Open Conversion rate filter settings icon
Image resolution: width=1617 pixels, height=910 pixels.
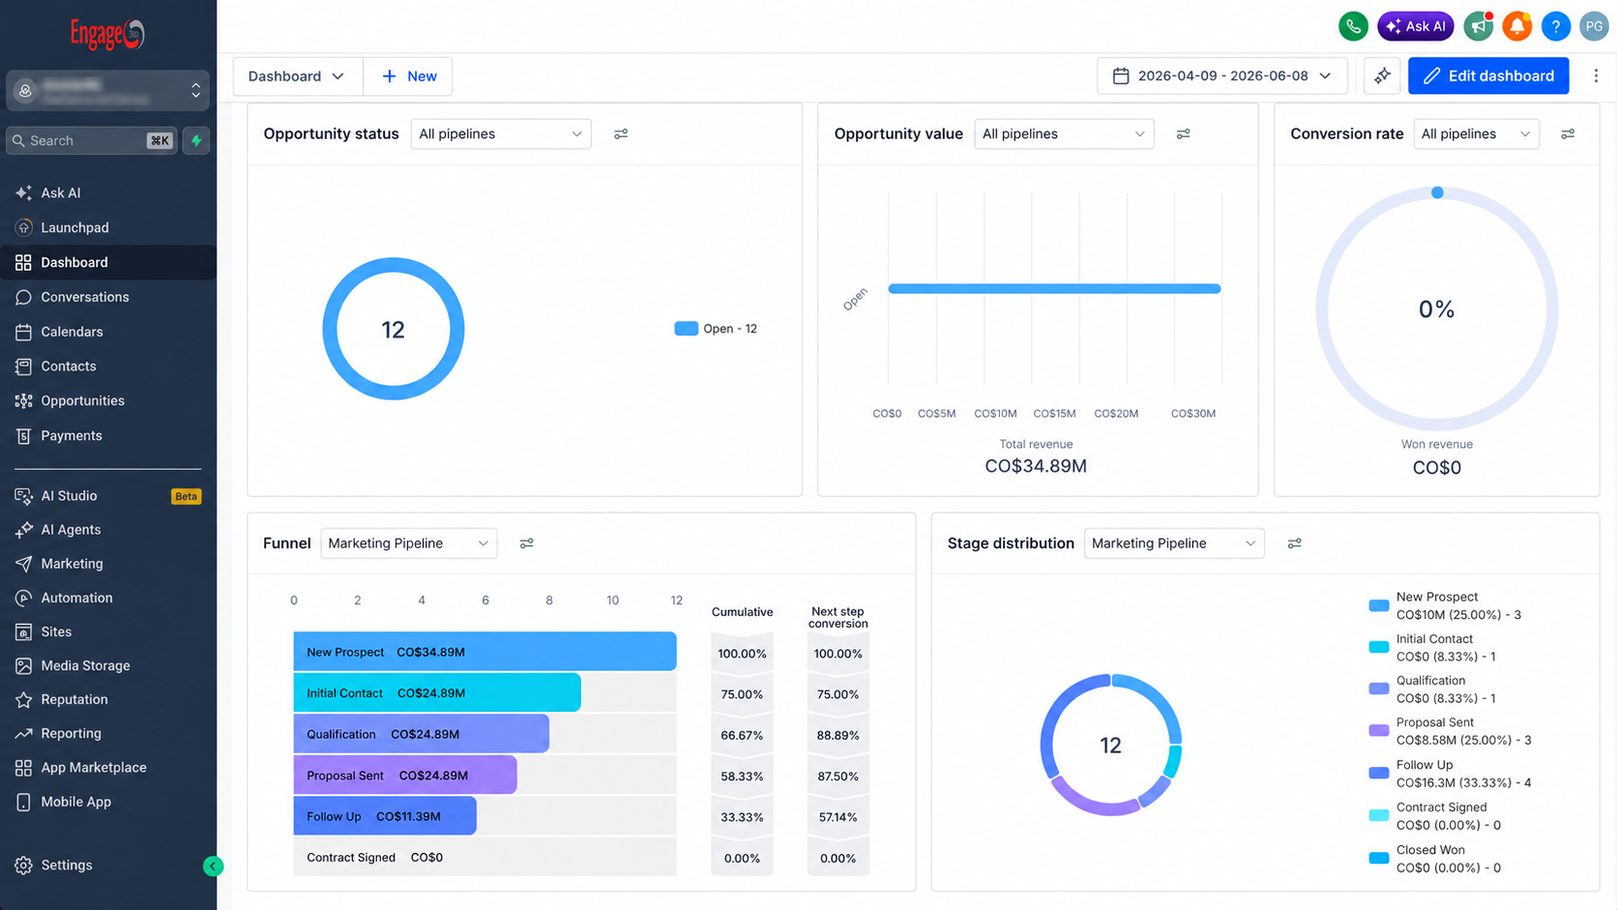point(1568,134)
